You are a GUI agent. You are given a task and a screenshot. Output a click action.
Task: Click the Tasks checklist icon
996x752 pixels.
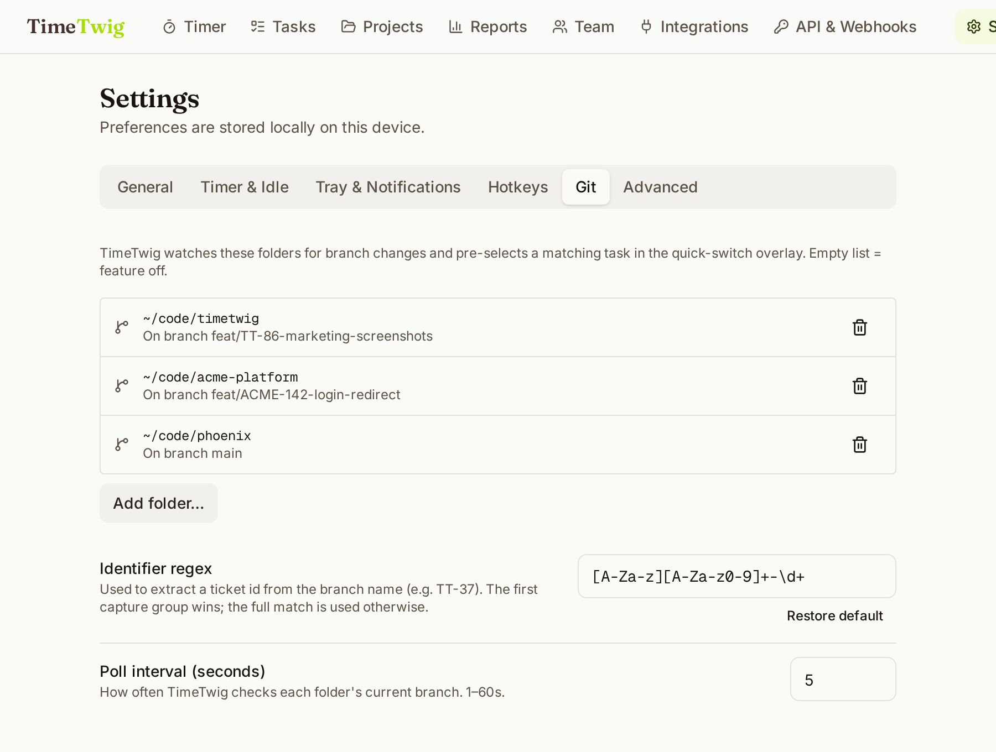click(x=258, y=27)
